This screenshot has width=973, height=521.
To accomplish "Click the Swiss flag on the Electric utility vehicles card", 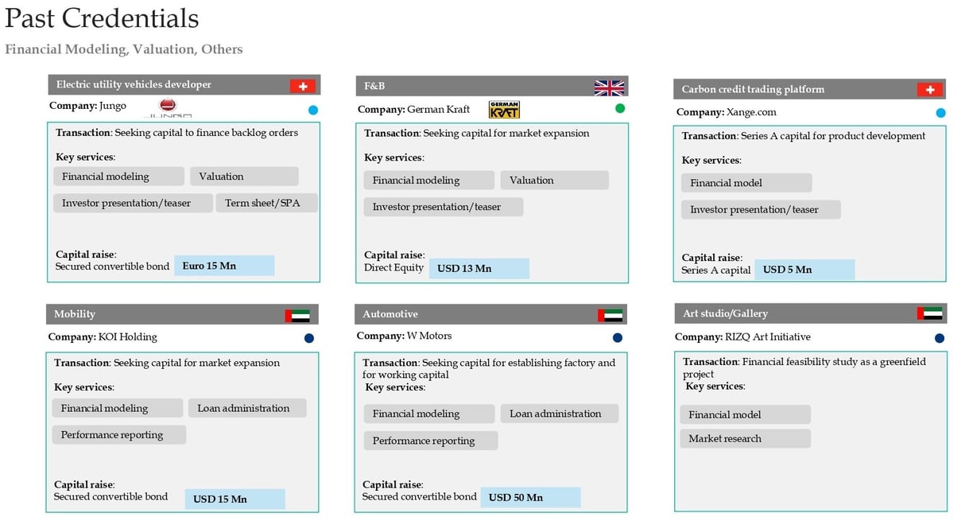I will pyautogui.click(x=302, y=86).
